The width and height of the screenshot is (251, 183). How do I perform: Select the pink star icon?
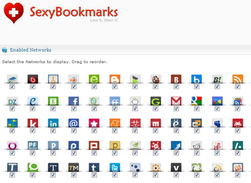[x=94, y=123]
